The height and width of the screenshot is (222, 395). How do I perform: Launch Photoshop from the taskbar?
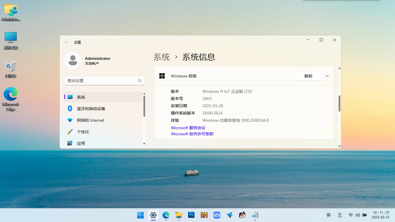pyautogui.click(x=191, y=215)
